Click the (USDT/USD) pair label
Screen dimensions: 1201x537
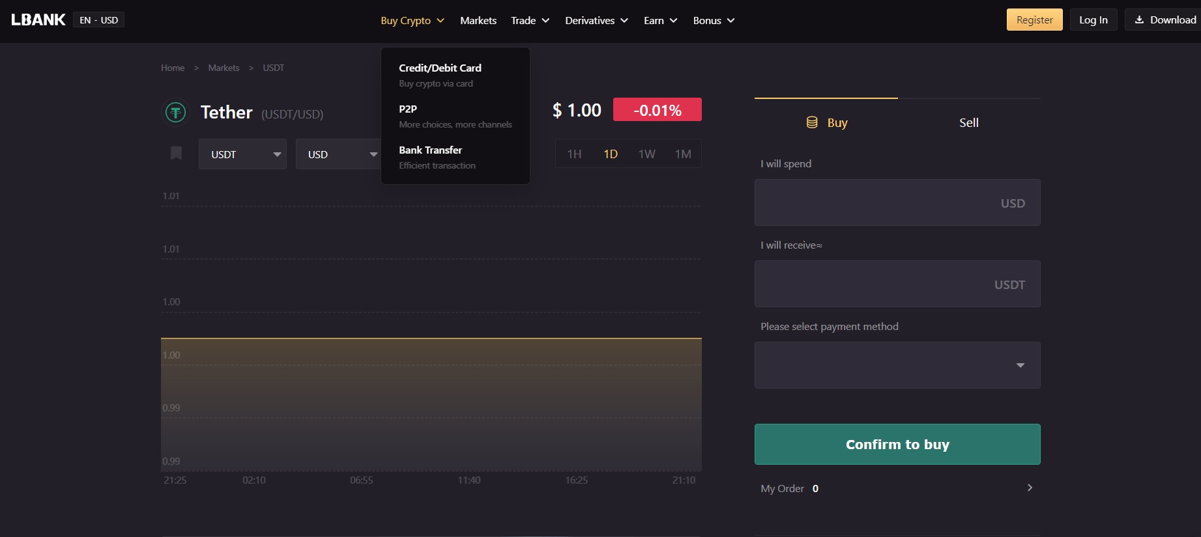[292, 115]
